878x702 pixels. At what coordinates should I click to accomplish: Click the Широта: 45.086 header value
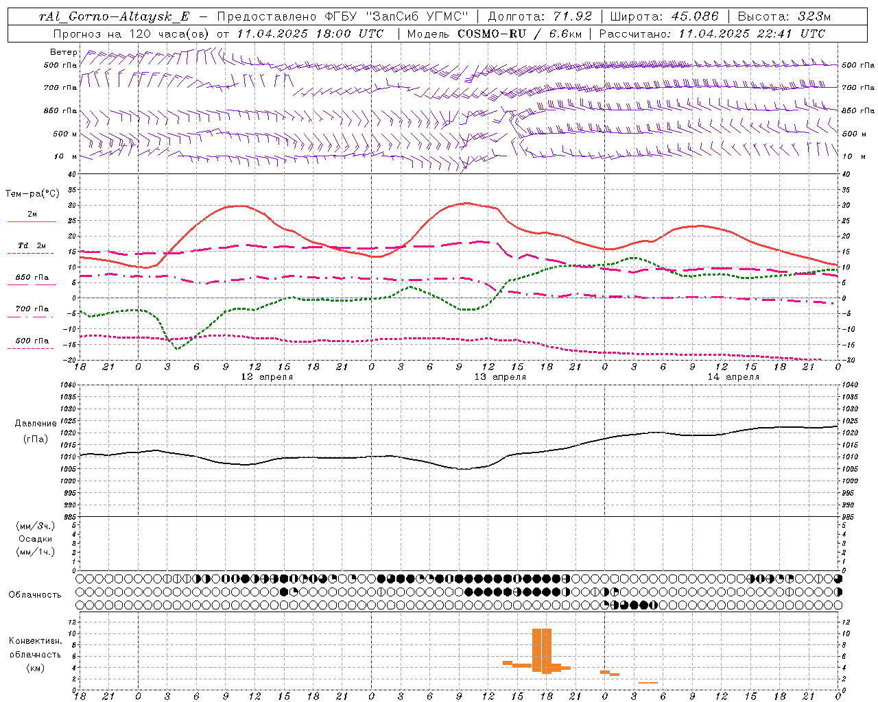tap(664, 16)
